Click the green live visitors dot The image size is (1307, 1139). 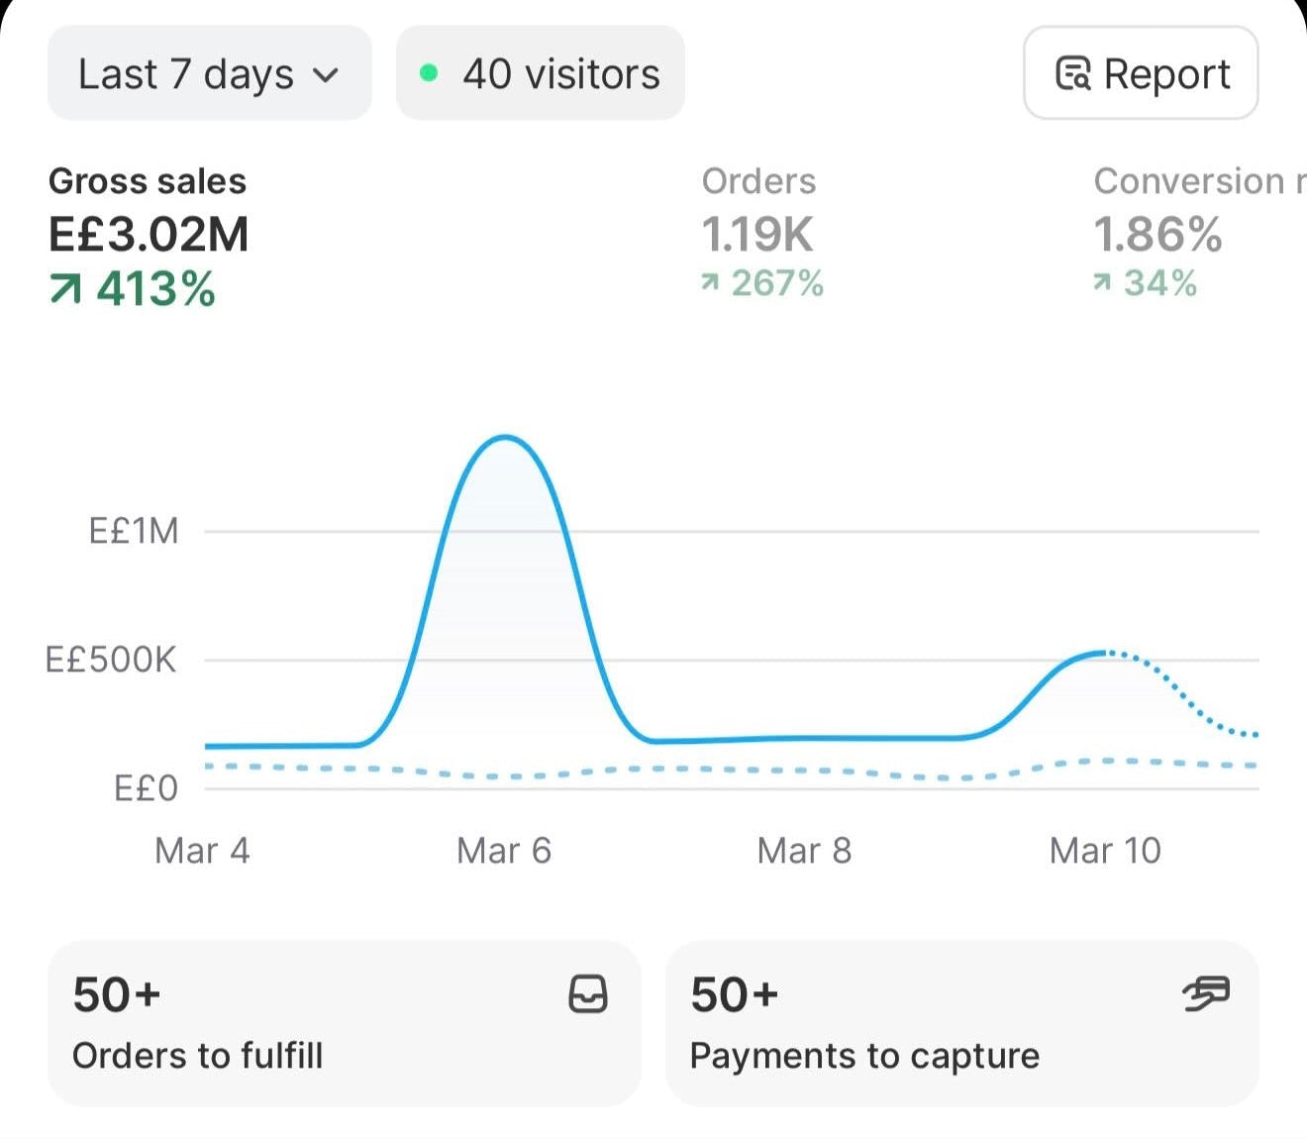(x=429, y=72)
